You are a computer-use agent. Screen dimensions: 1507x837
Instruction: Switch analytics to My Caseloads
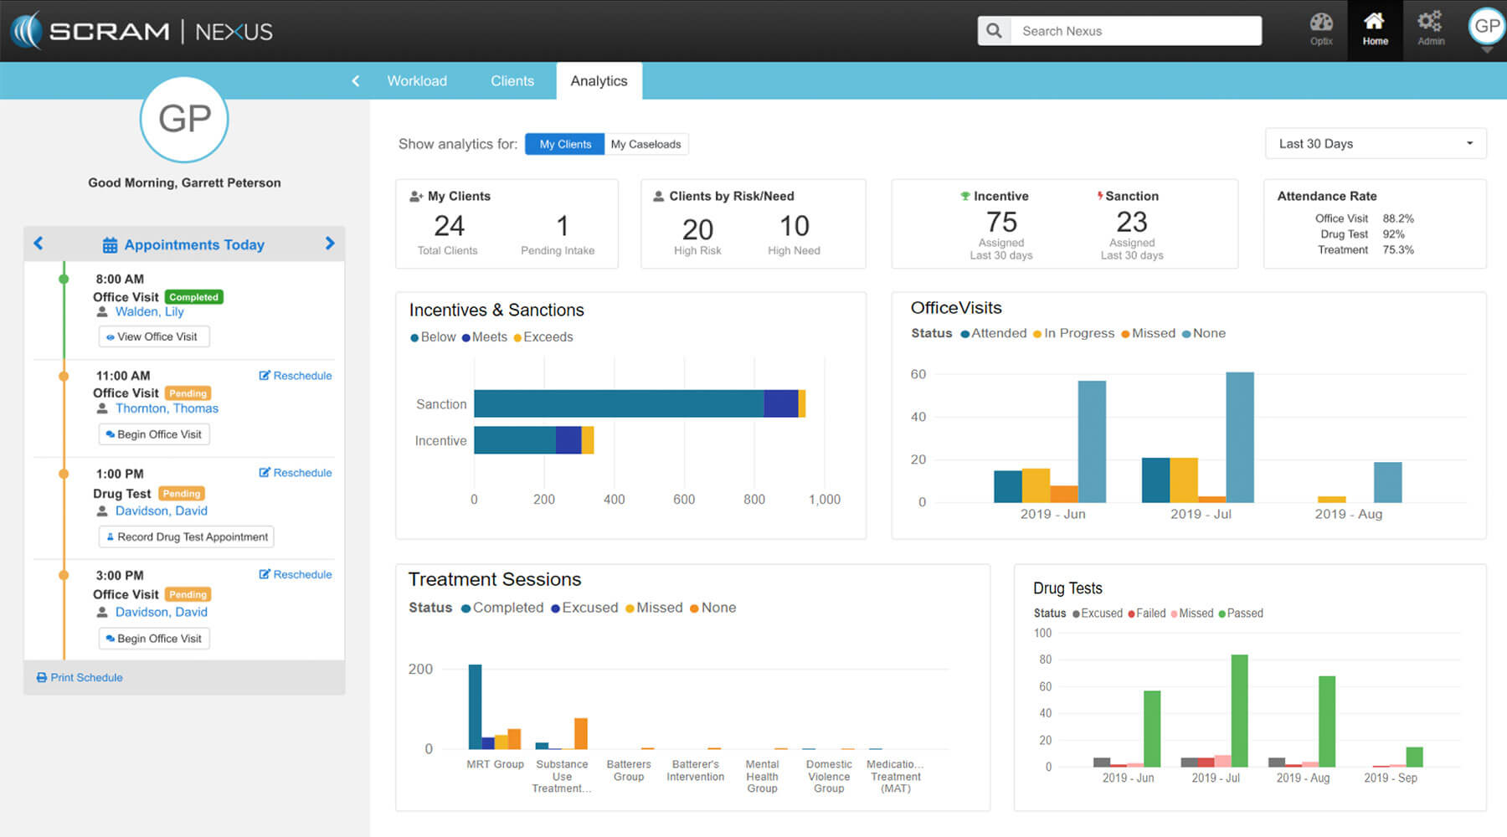click(645, 144)
